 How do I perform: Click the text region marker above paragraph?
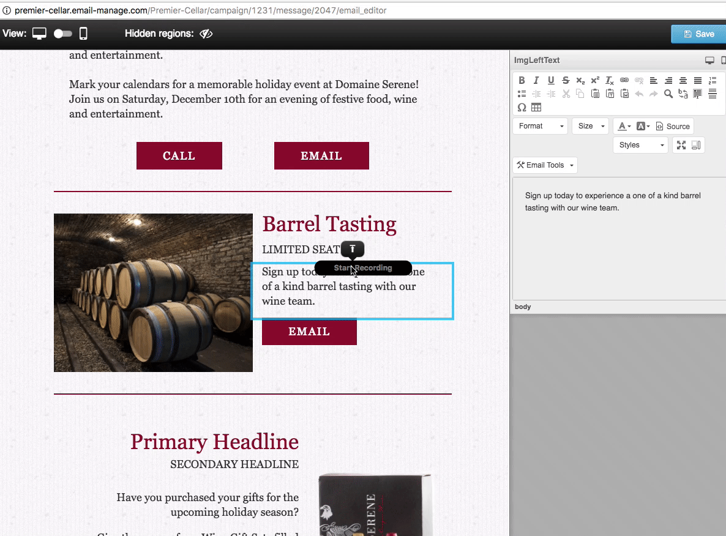[353, 249]
